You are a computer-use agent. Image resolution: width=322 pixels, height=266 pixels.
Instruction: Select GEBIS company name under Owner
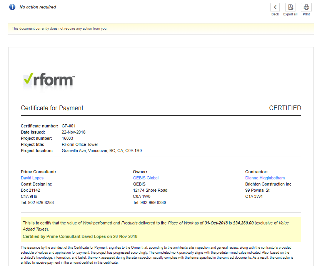pos(139,184)
